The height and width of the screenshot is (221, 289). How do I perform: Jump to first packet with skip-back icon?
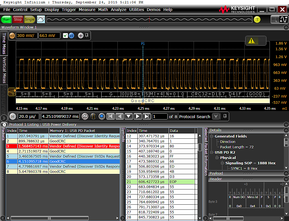point(110,116)
